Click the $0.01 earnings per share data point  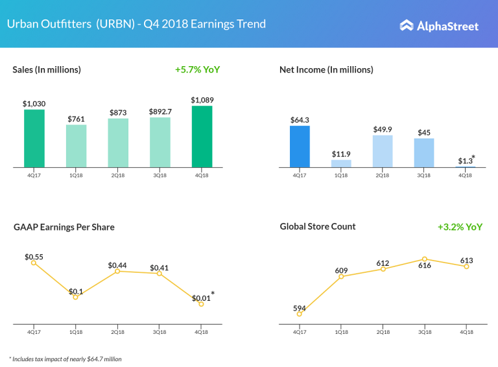(x=201, y=303)
